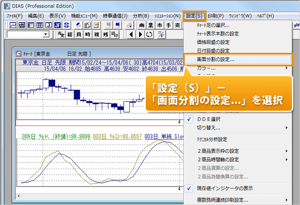Open the toolbar combo box dropdown arrow
Image resolution: width=300 pixels, height=205 pixels.
point(46,34)
